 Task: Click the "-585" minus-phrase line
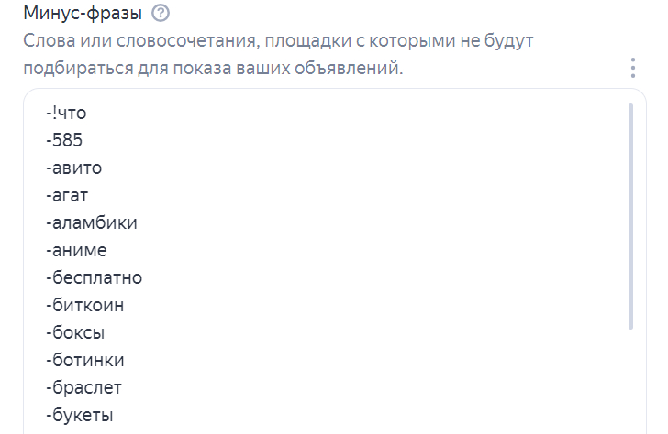(63, 140)
